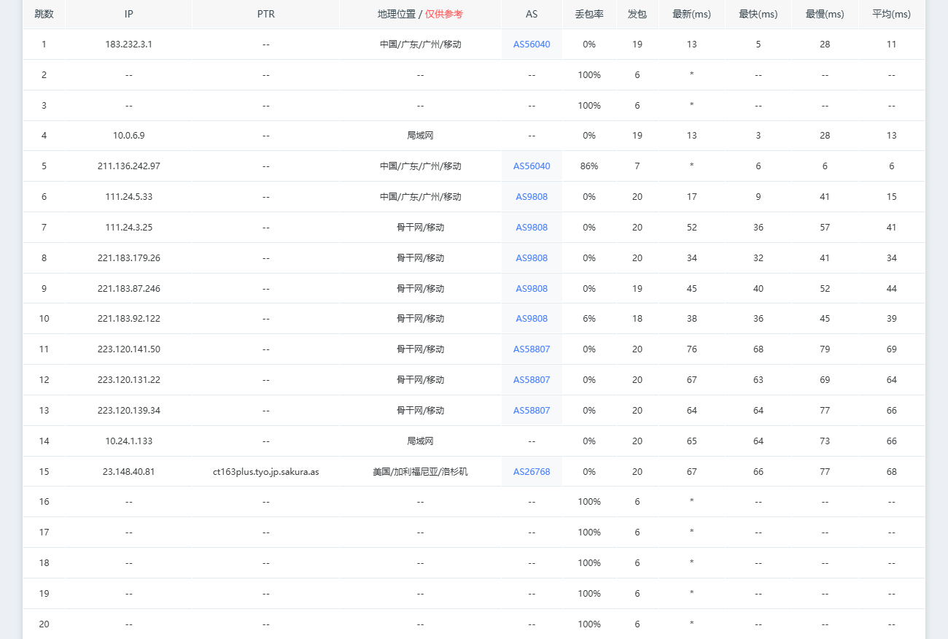Click the 地理位置 column header
The width and height of the screenshot is (948, 639).
[x=420, y=14]
